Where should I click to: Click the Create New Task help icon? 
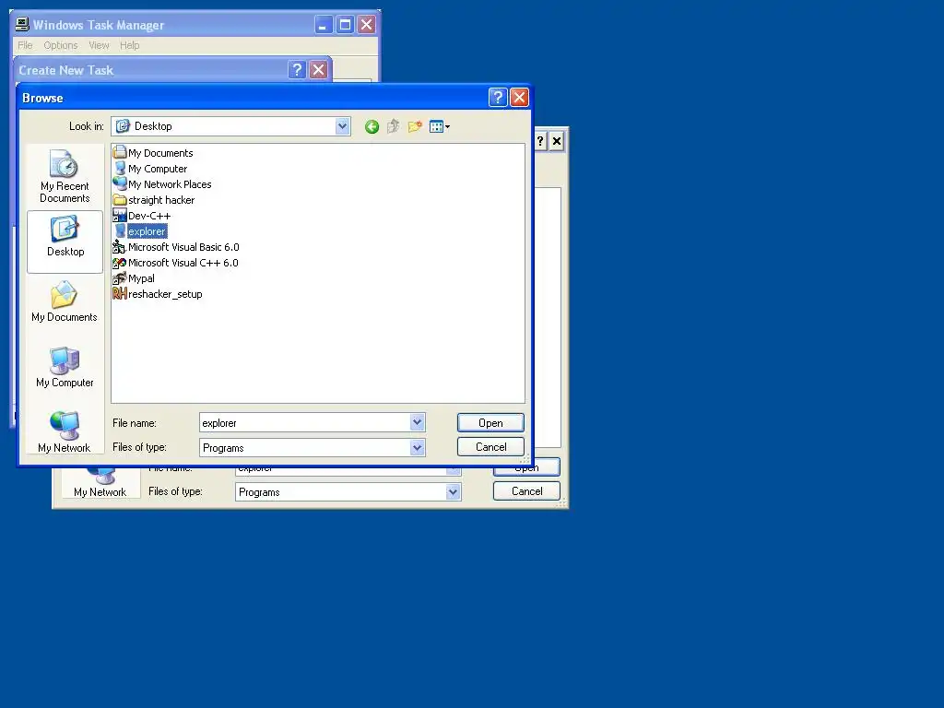point(297,70)
